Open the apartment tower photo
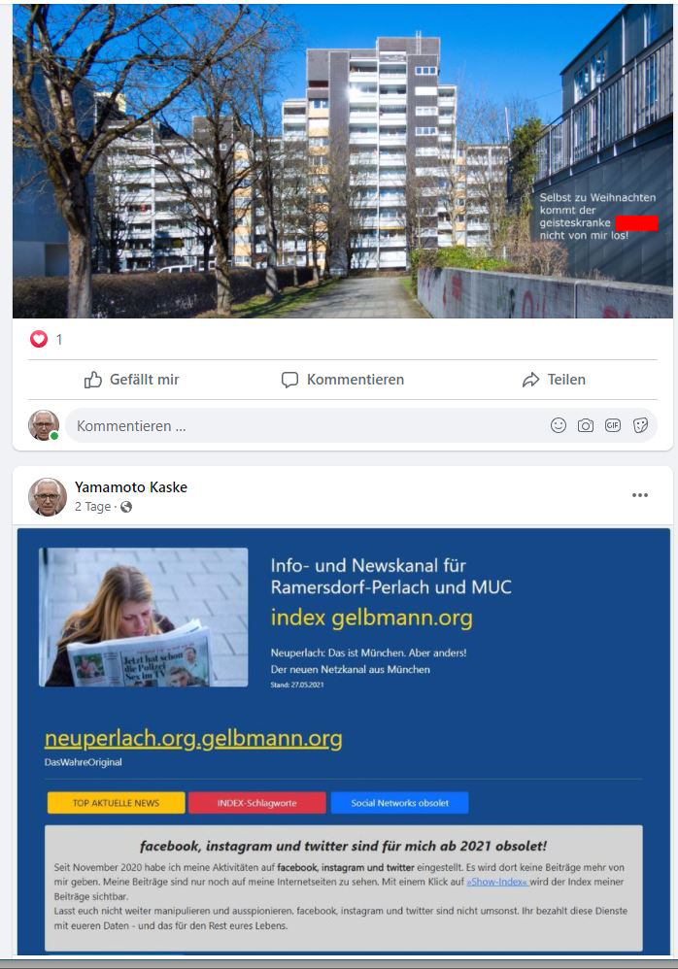The width and height of the screenshot is (678, 969). click(342, 160)
